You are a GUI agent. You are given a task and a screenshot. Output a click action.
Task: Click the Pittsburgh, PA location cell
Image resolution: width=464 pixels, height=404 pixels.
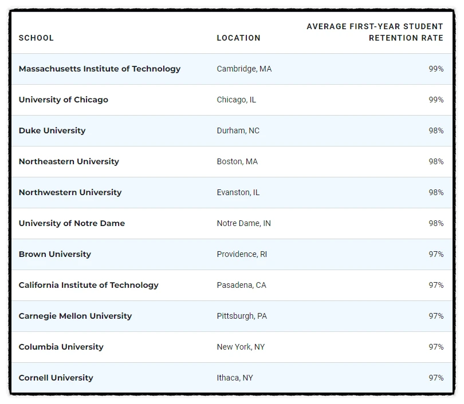click(x=242, y=316)
